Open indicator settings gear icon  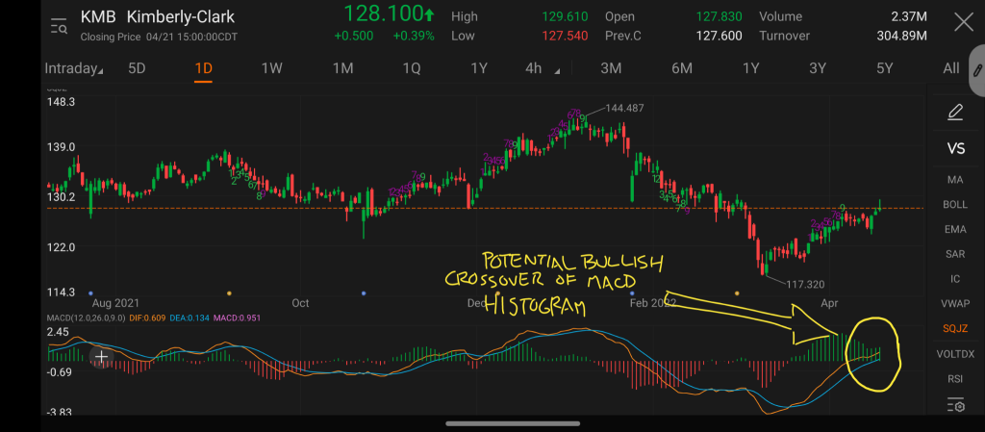[x=955, y=405]
